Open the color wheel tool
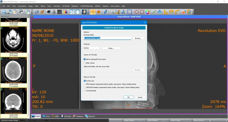The height and width of the screenshot is (122, 228). [147, 12]
